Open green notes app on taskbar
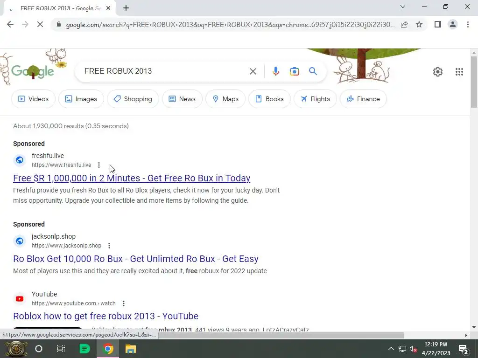 click(84, 349)
